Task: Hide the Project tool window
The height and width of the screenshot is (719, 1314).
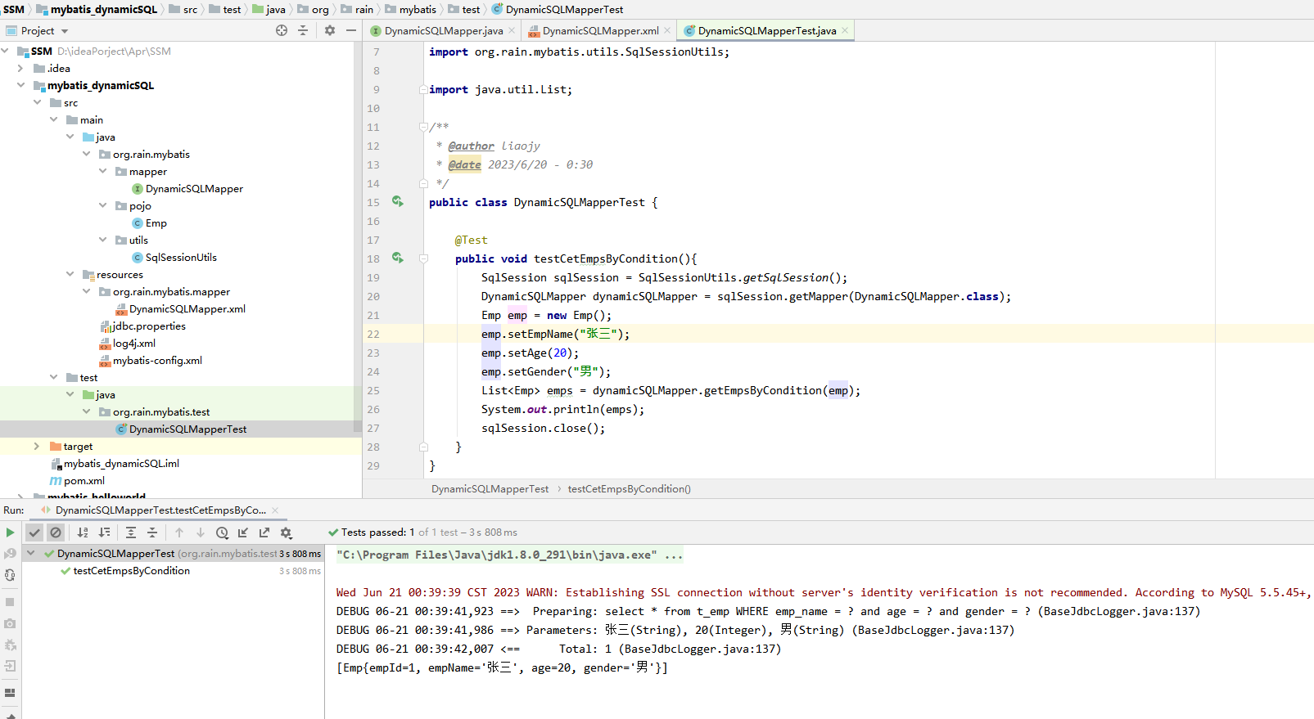Action: [x=351, y=30]
